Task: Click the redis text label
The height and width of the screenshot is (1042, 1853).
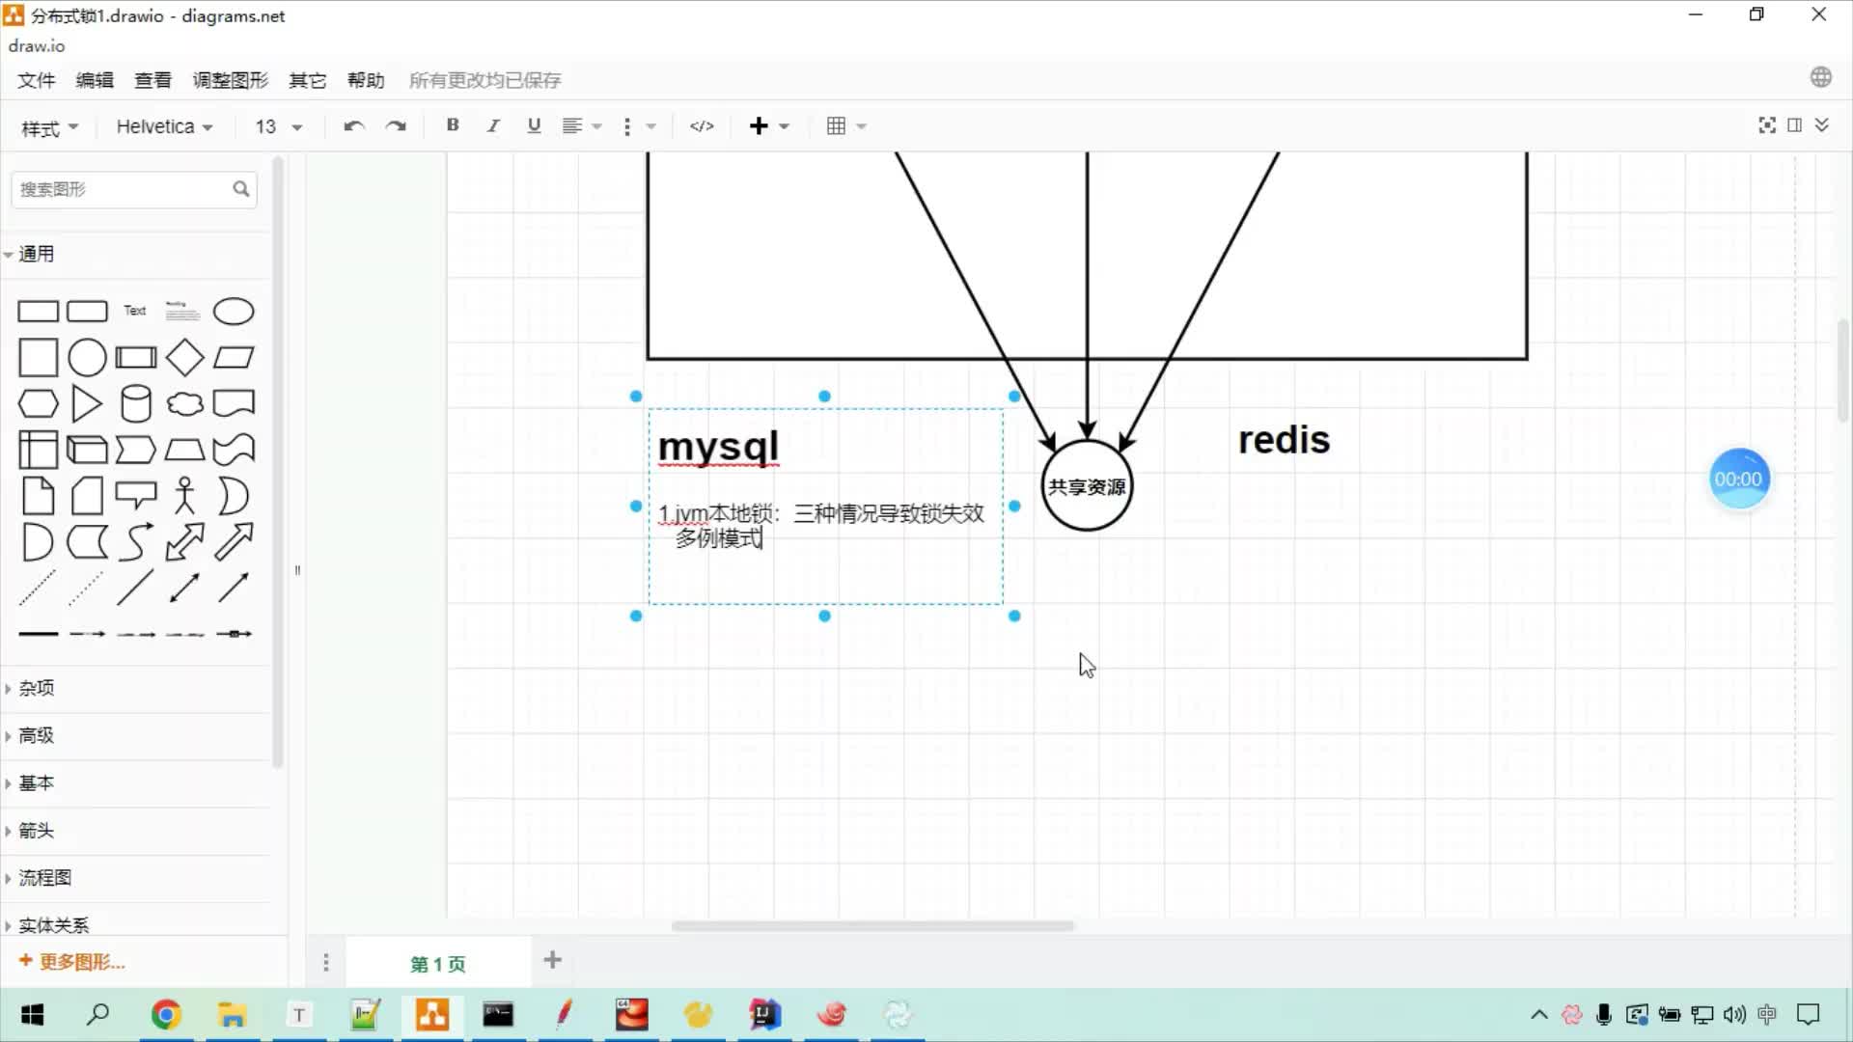Action: (1284, 440)
